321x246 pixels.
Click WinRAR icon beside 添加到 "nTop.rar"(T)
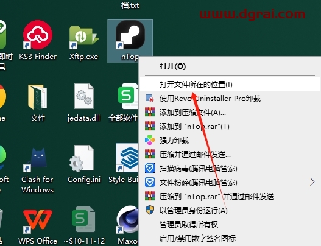150,126
